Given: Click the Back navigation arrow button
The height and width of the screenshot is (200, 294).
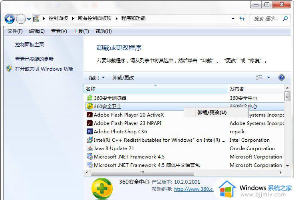Looking at the screenshot, I should (10, 19).
